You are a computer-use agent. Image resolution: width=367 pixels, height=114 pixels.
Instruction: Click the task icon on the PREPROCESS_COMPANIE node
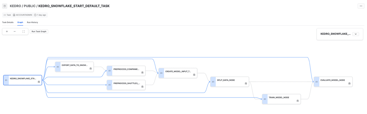pyautogui.click(x=110, y=71)
